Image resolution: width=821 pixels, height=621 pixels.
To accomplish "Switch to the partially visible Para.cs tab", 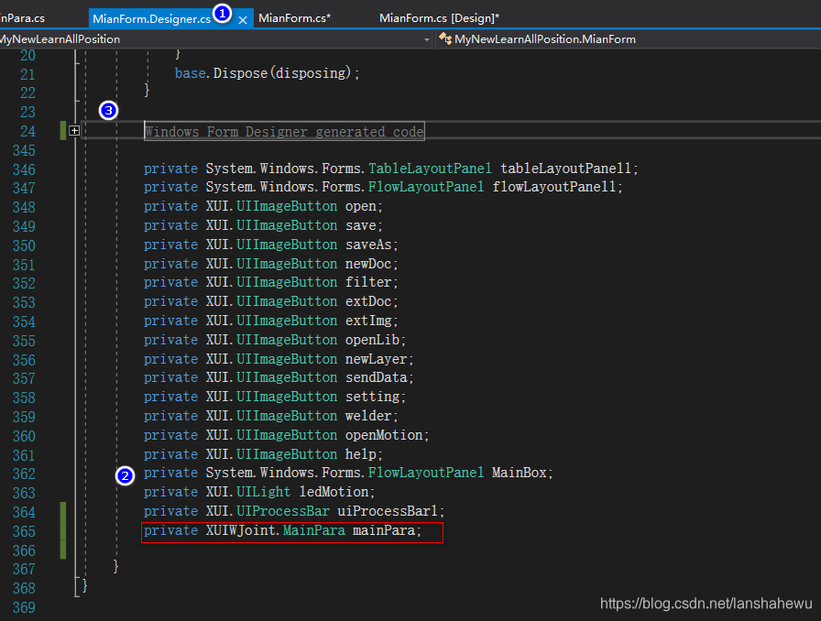I will click(x=23, y=18).
